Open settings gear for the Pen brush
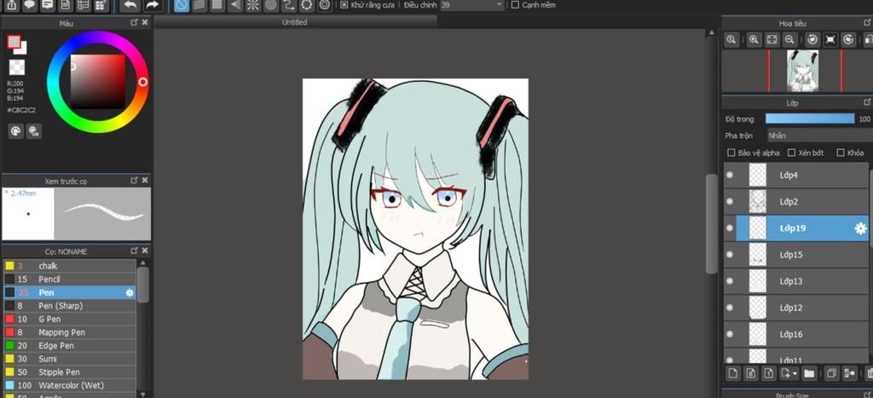This screenshot has height=398, width=873. (130, 293)
